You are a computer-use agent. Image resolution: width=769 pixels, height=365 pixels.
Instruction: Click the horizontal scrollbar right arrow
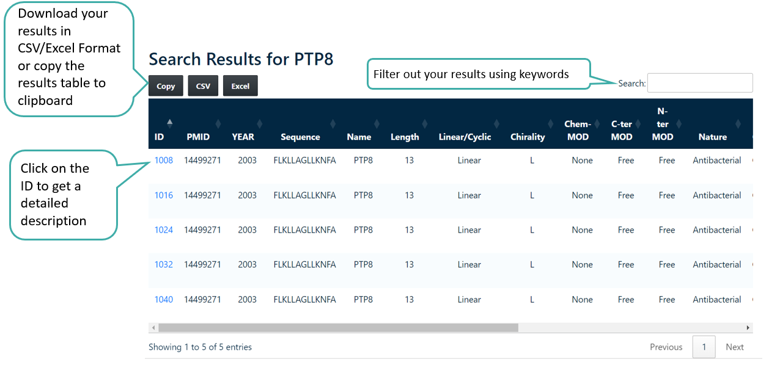tap(748, 328)
